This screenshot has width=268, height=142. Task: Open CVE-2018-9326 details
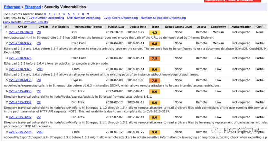(x=20, y=58)
